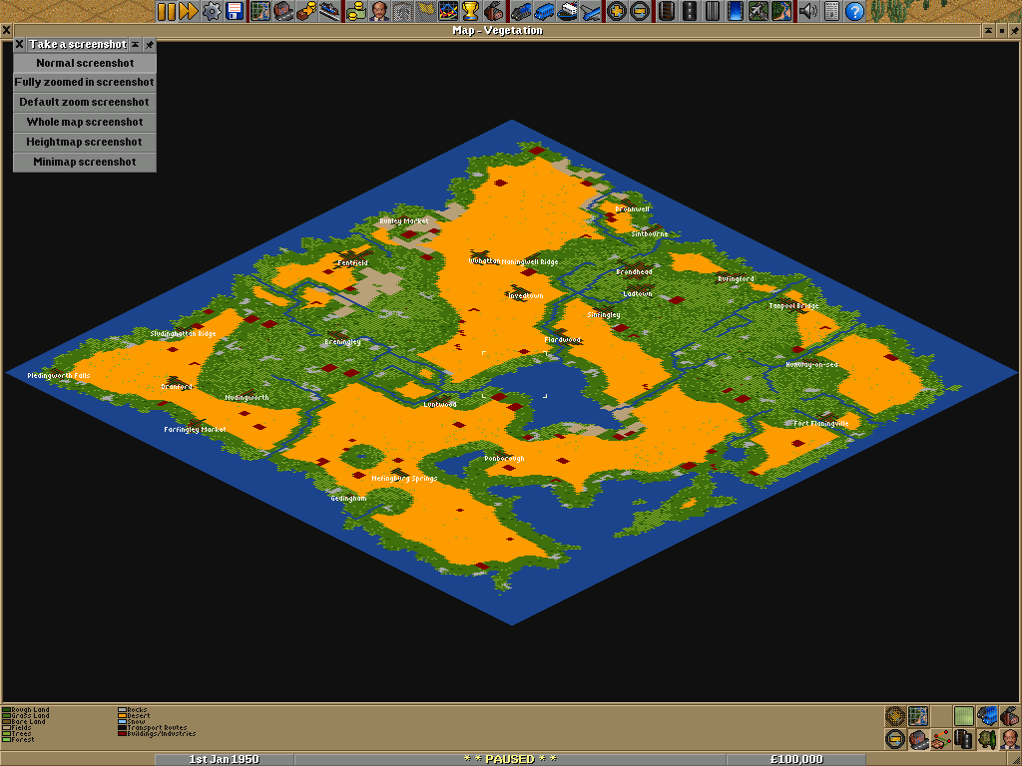Show the subsidies list icon
Screen dimensions: 1022x766
coord(306,11)
